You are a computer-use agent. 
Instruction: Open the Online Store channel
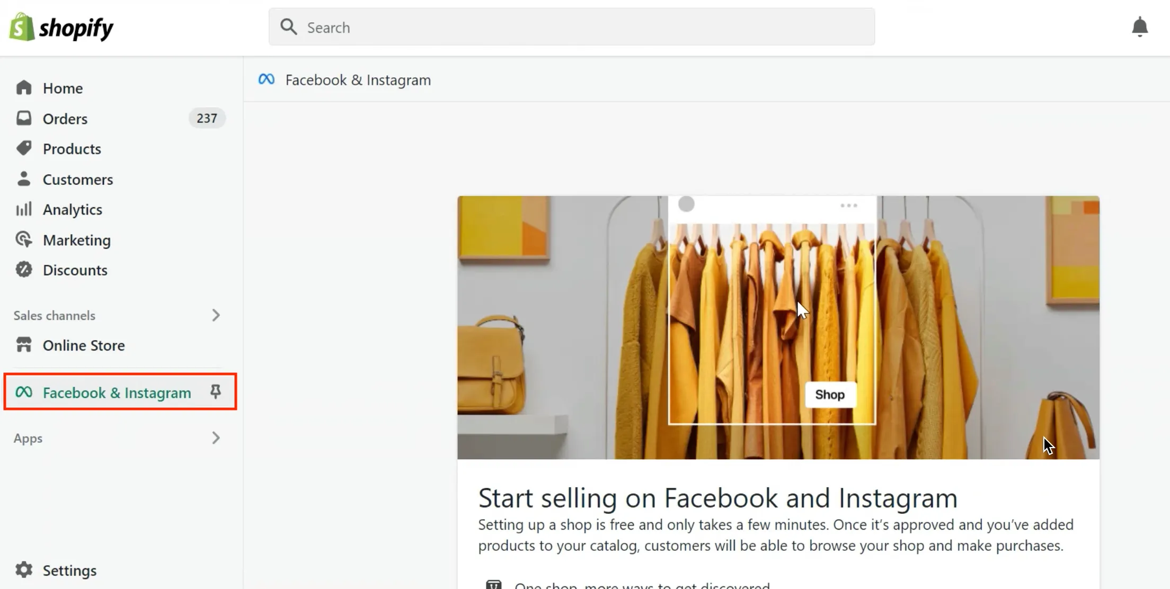coord(83,345)
